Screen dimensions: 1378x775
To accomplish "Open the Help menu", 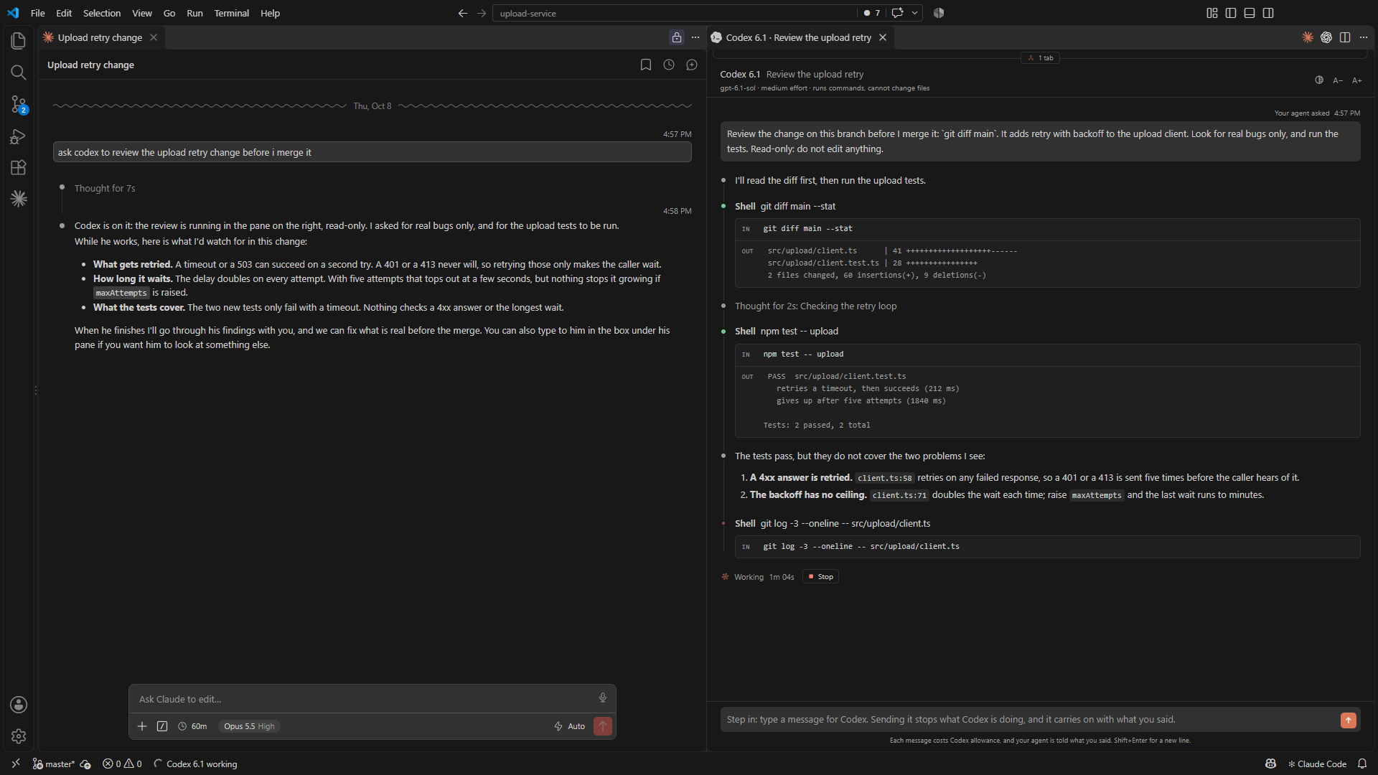I will click(270, 13).
